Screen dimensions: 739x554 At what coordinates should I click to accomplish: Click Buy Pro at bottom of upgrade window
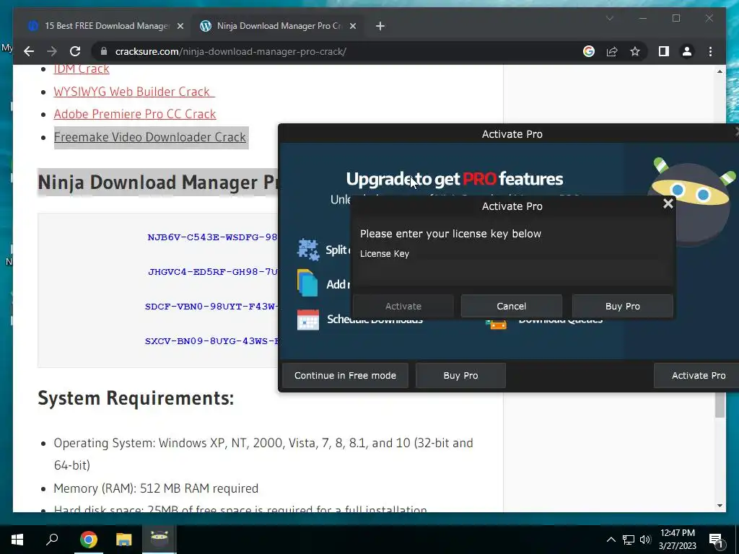click(x=460, y=375)
